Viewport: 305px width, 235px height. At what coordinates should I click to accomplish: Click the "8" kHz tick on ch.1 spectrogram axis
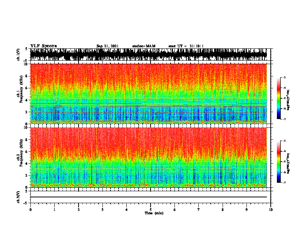(27, 76)
